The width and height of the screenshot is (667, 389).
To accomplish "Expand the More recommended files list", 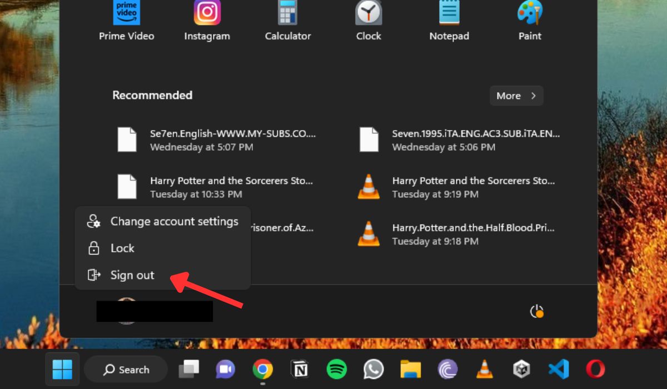I will coord(516,95).
